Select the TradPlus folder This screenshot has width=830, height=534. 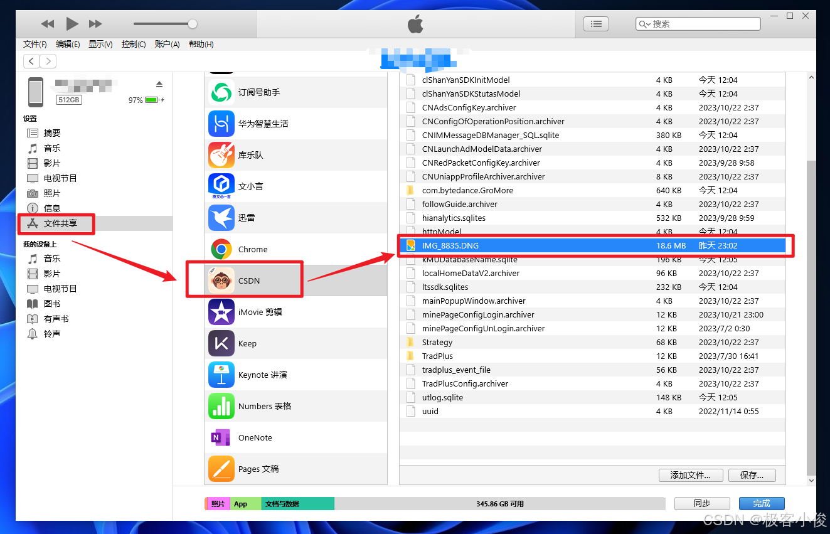click(x=592, y=356)
